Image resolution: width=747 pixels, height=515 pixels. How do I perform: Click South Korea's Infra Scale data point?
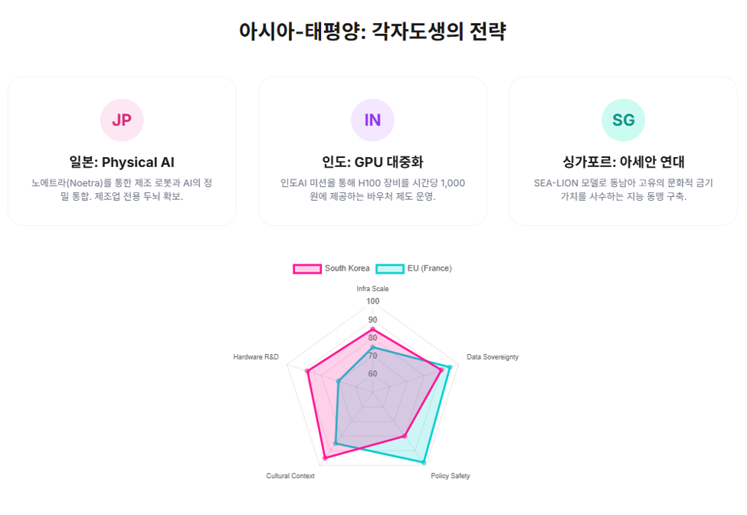click(x=372, y=330)
